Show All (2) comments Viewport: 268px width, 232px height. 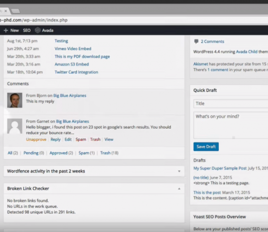click(x=13, y=153)
